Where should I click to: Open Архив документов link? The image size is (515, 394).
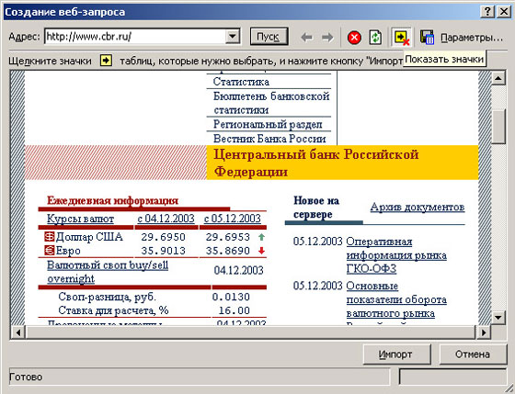pos(418,207)
